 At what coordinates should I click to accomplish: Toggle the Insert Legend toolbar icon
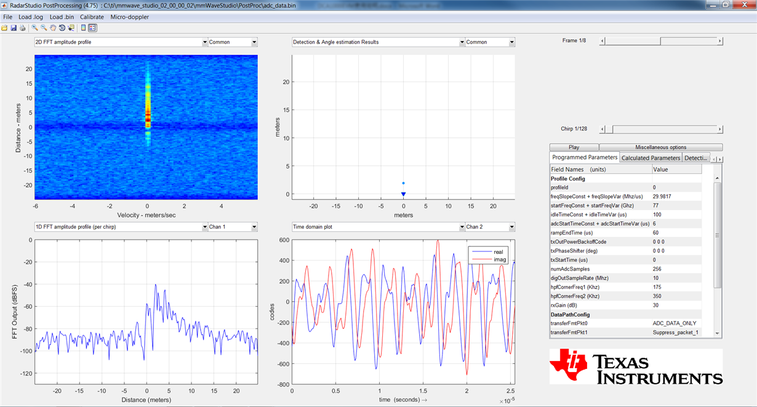click(x=92, y=28)
